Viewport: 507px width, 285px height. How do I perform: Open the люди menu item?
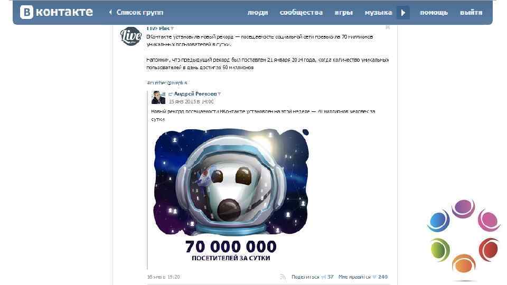(258, 13)
